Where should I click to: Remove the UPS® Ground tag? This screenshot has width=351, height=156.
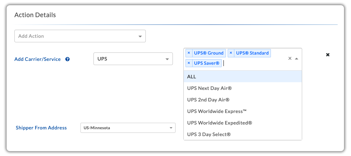pos(189,53)
